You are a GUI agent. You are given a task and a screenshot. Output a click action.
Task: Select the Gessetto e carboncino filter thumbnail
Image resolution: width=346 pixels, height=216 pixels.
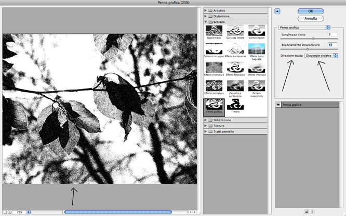(235, 86)
